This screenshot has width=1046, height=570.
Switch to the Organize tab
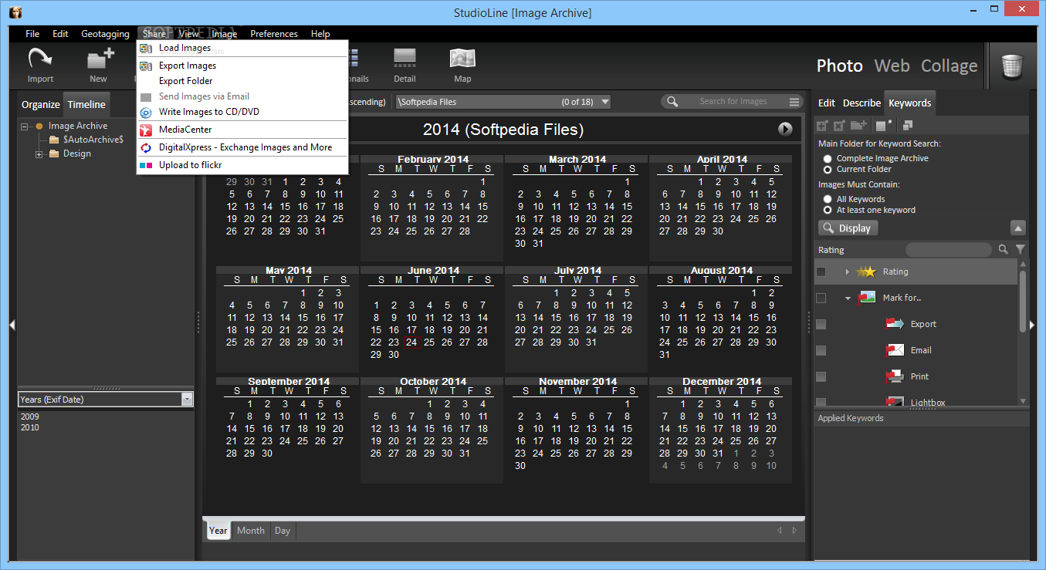click(40, 104)
